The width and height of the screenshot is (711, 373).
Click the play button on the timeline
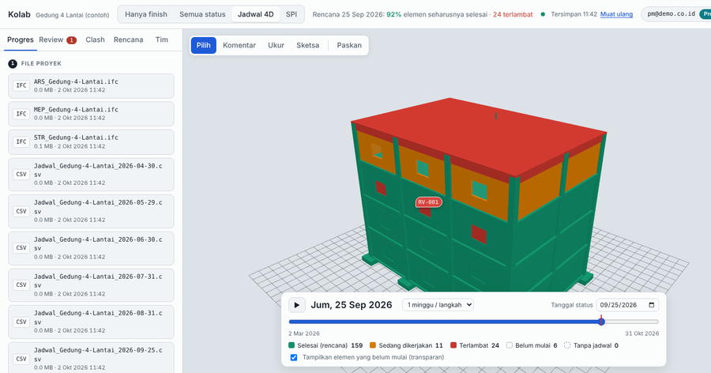click(297, 305)
